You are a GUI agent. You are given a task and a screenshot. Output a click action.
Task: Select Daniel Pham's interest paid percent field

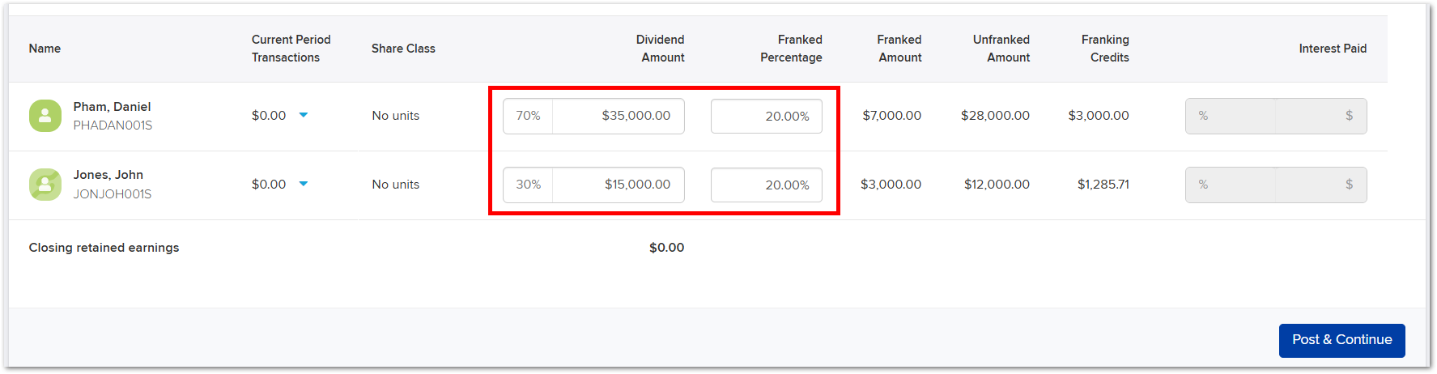tap(1231, 116)
